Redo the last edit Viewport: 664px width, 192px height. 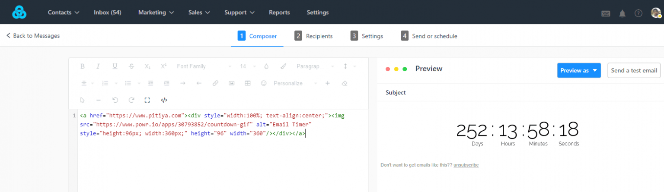[131, 100]
